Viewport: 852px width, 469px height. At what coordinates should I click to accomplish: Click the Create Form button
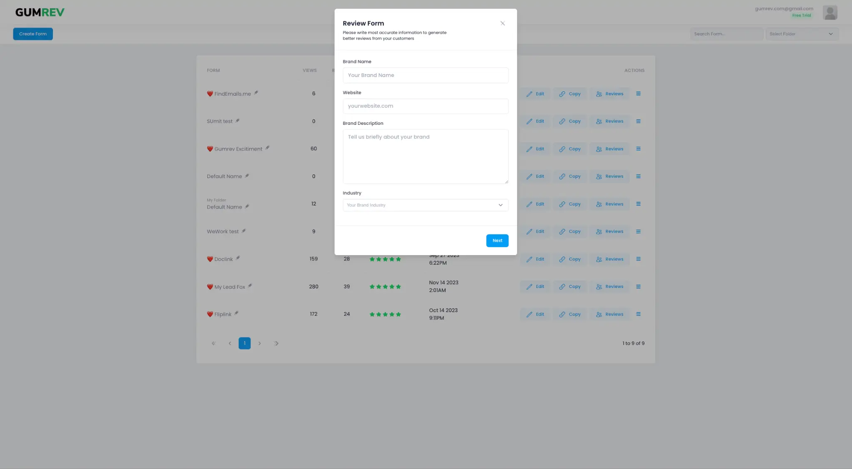click(33, 34)
